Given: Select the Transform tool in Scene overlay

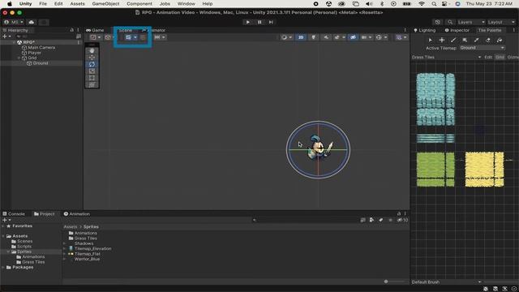Looking at the screenshot, I should [92, 84].
